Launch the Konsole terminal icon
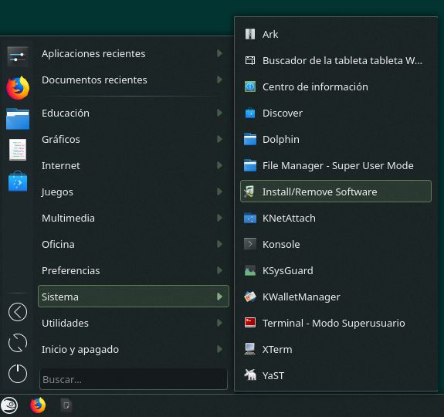 coord(250,244)
